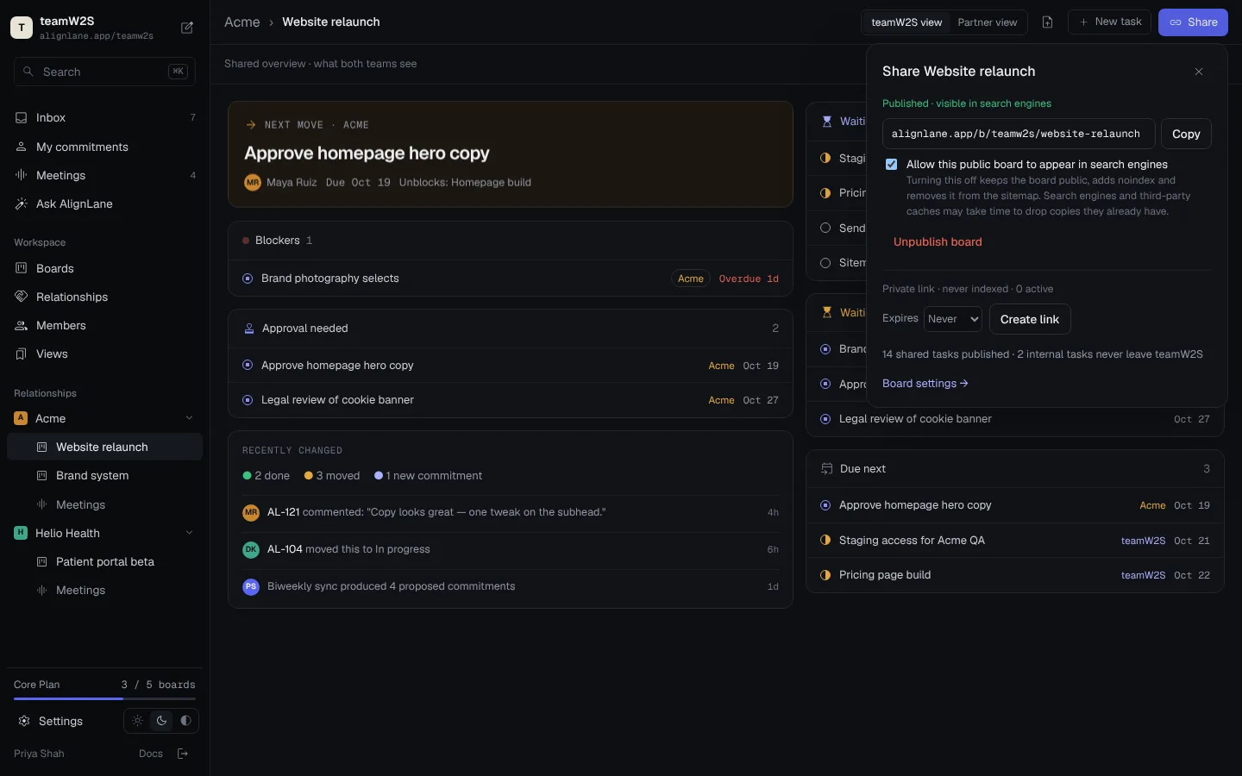Select the contrast theme icon
Viewport: 1242px width, 776px height.
[185, 721]
